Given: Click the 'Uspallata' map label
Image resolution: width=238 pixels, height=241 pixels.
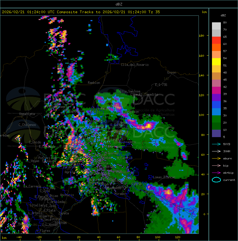Looking at the screenshot, I should click(x=27, y=114).
